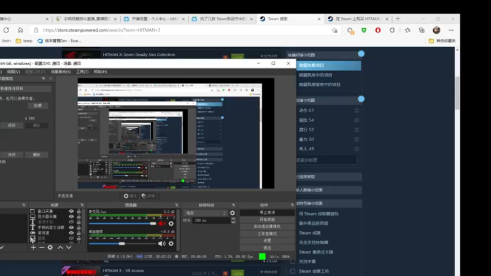This screenshot has width=491, height=276.
Task: Click the browser address bar URL
Action: click(101, 30)
